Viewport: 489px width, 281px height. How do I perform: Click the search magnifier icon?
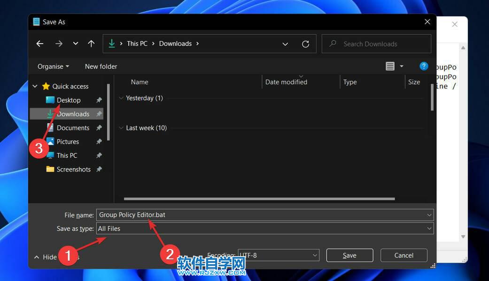[x=333, y=44]
